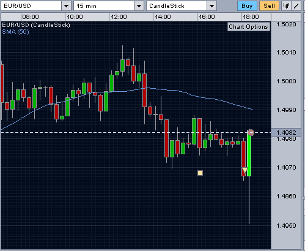Click the bright green latest candlestick
Image resolution: width=305 pixels, height=251 pixels.
point(249,153)
